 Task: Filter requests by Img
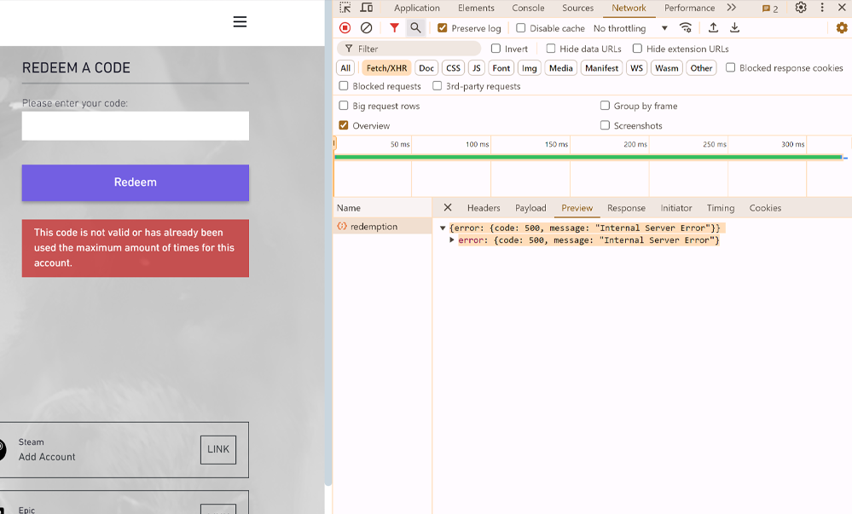tap(530, 68)
